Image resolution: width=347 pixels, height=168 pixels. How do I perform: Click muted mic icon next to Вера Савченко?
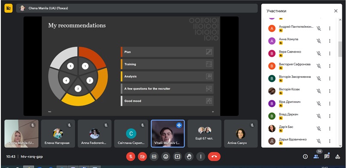pyautogui.click(x=319, y=53)
